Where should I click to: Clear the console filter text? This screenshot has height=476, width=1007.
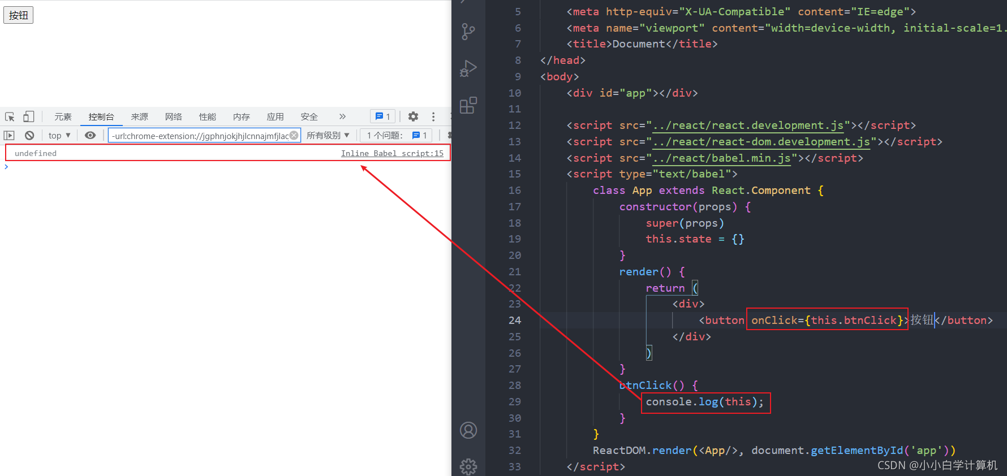[x=294, y=135]
